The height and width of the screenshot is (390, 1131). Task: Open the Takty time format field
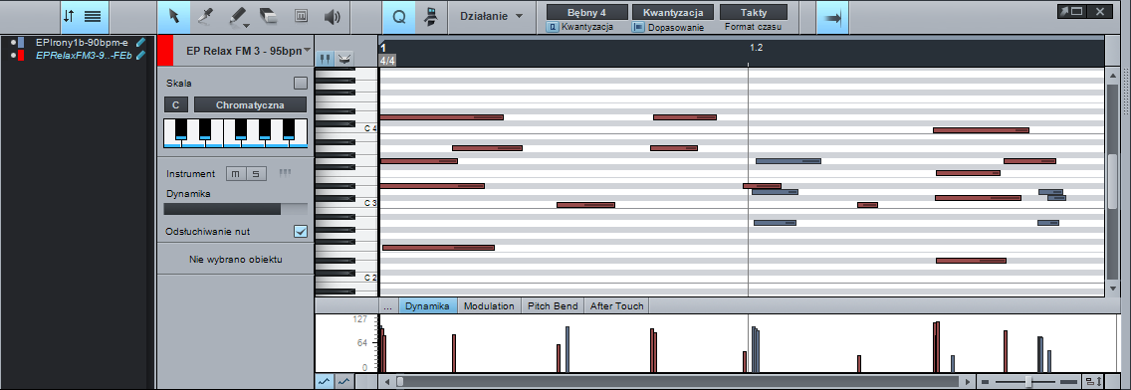point(753,12)
